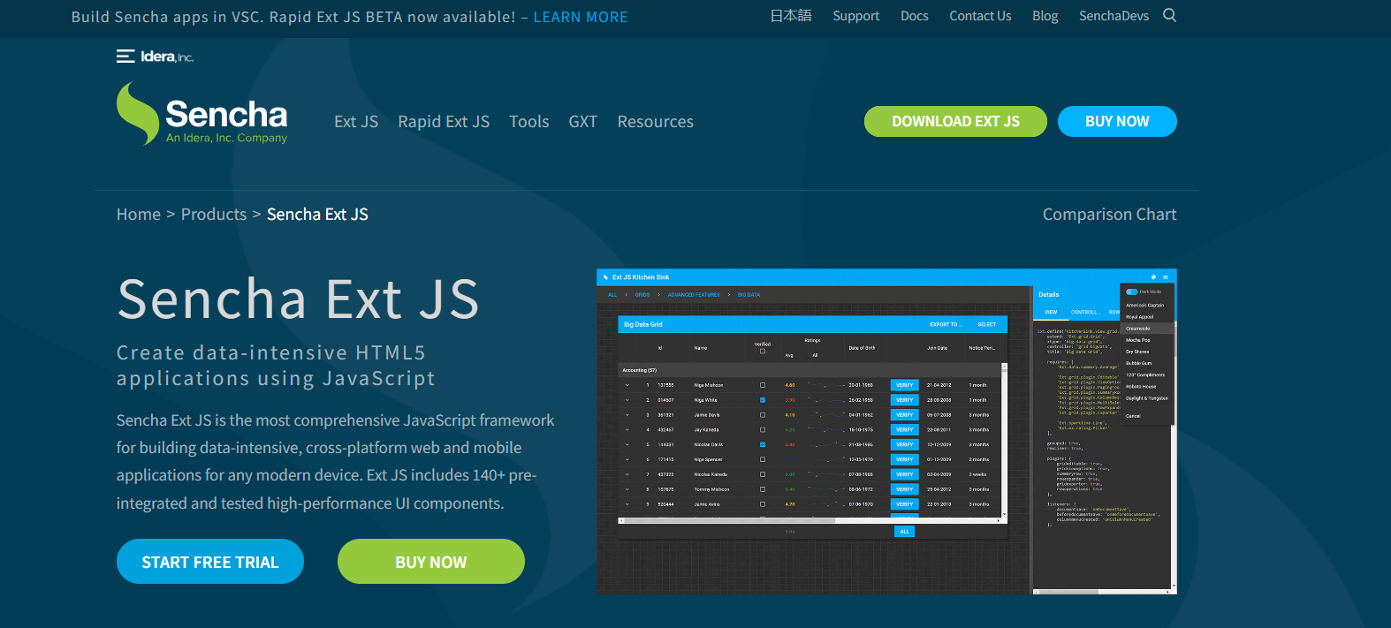Click BUY NOW beside START FREE TRIAL
The height and width of the screenshot is (628, 1391).
click(431, 562)
